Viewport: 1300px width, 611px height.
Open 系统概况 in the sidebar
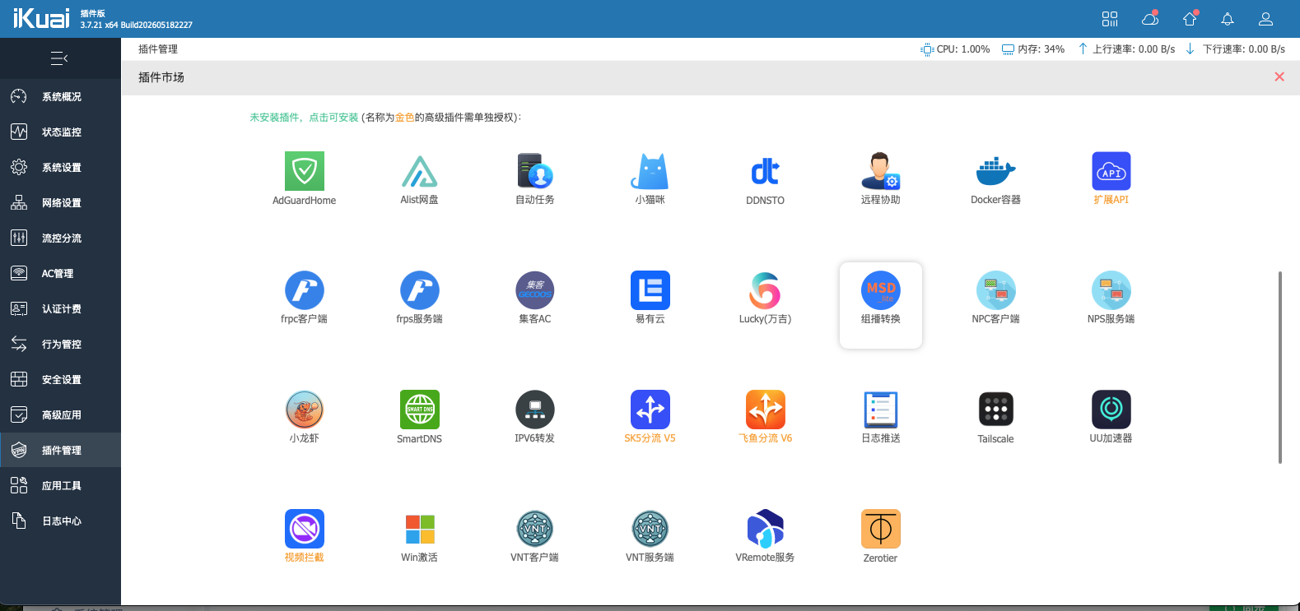tap(60, 97)
